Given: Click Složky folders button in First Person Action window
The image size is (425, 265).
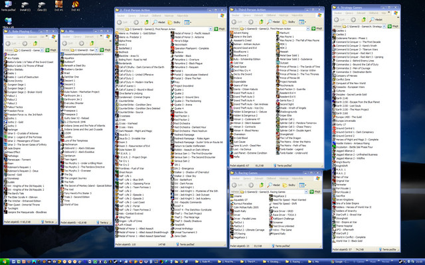Looking at the screenshot, I should tap(174, 22).
